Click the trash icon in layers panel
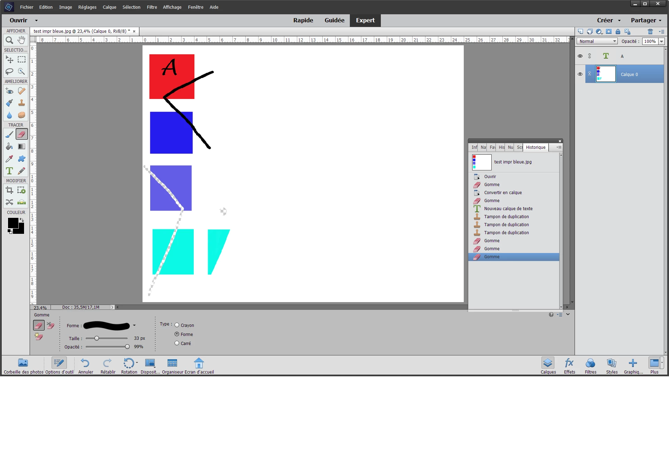The width and height of the screenshot is (669, 453). 650,32
